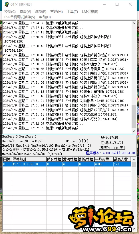This screenshot has height=234, width=139.
Task: Click log line 轻装の斗笠(1073741939)
Action: [x=60, y=96]
